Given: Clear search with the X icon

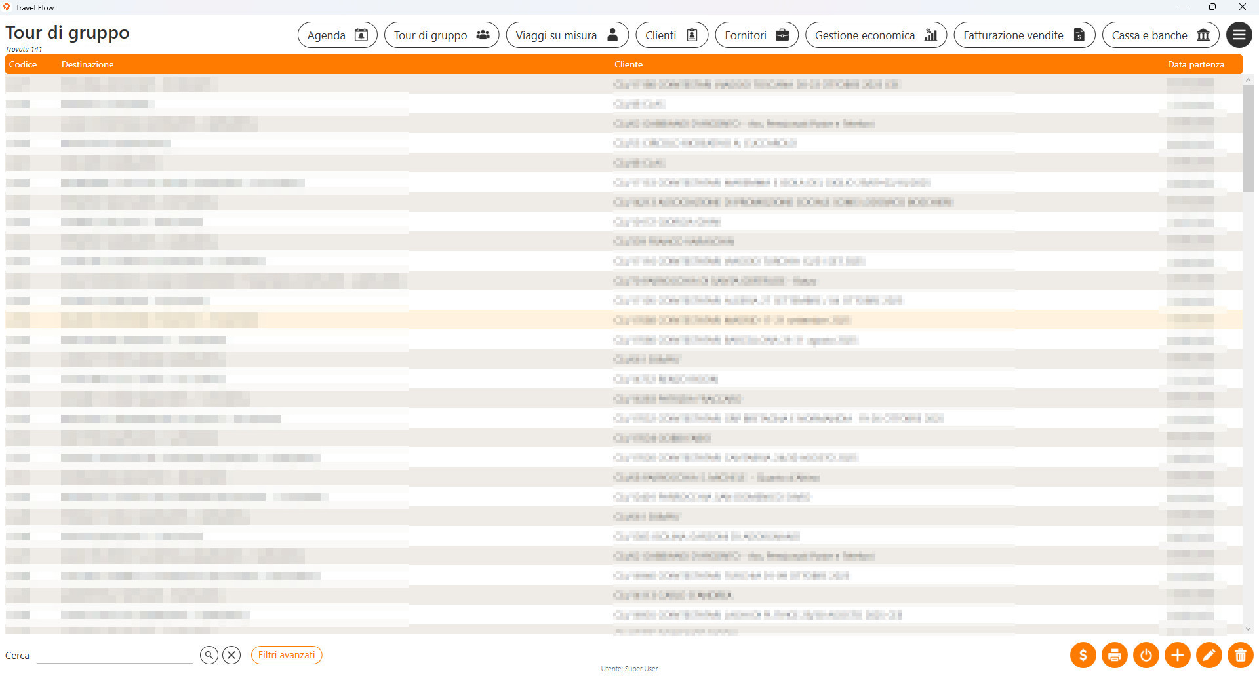Looking at the screenshot, I should pos(231,655).
